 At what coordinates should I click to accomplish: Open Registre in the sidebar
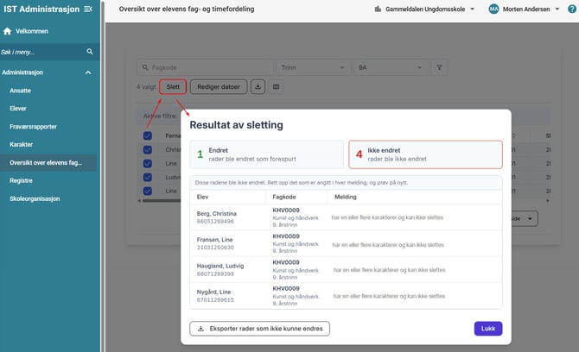pyautogui.click(x=21, y=180)
